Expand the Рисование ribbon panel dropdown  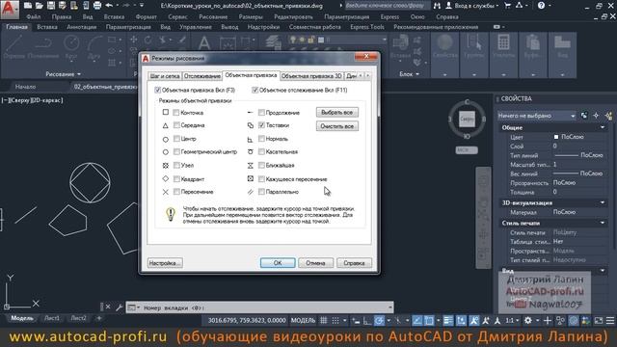point(63,74)
